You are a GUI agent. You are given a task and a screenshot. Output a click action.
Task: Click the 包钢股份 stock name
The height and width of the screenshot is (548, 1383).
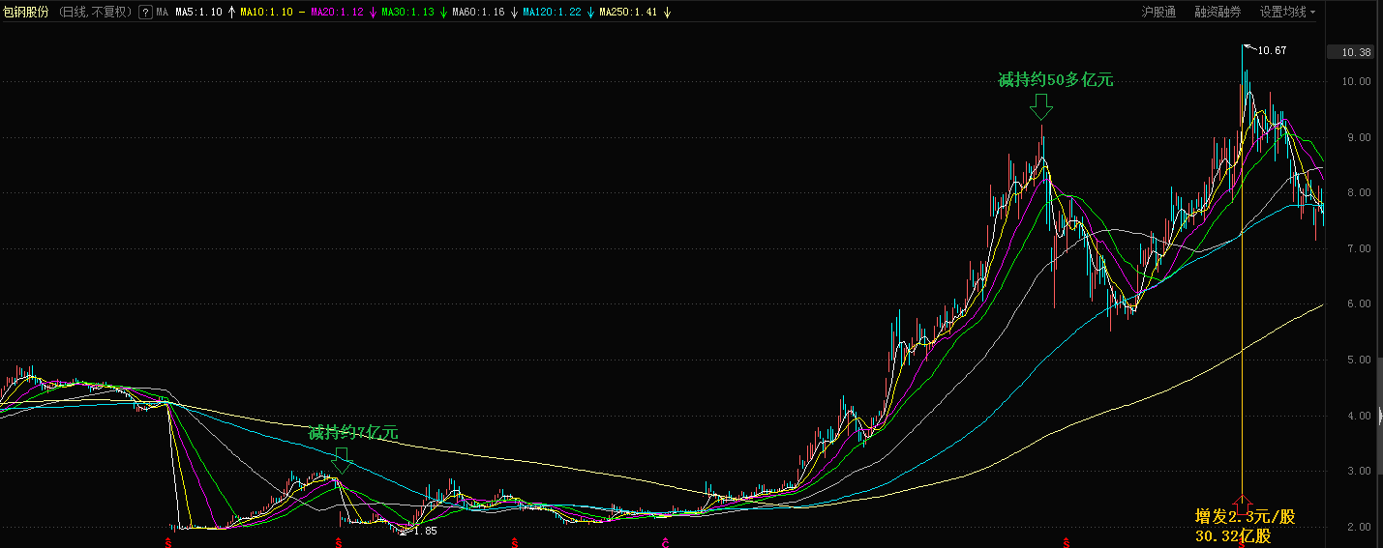26,13
